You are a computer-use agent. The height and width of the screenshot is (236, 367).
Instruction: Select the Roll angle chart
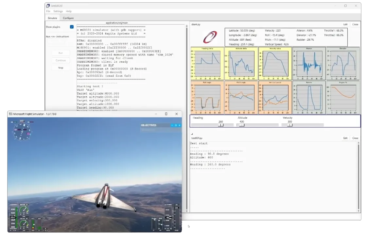(x=207, y=98)
